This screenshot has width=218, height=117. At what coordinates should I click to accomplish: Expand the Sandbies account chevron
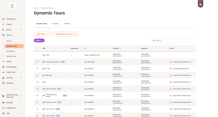point(21,96)
